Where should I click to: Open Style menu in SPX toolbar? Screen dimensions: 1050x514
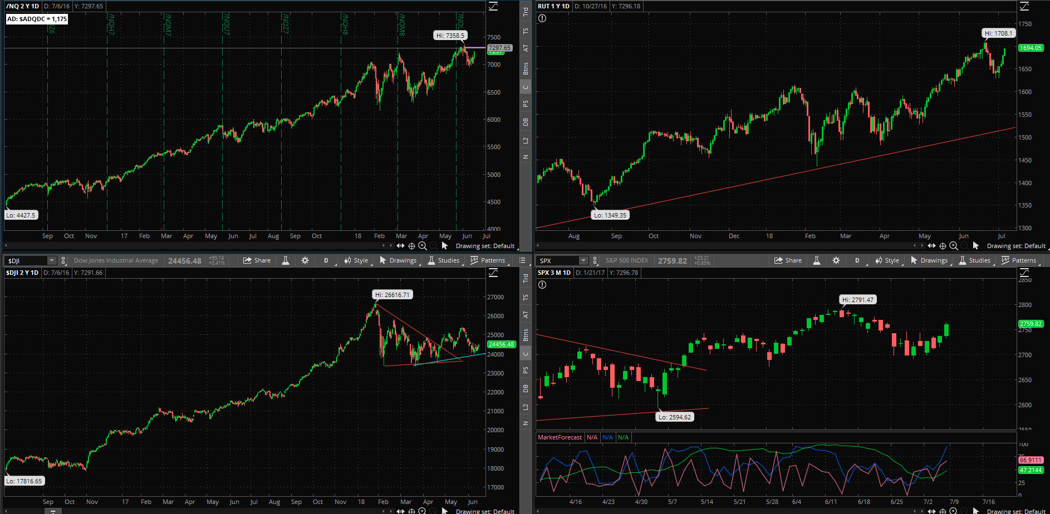[x=887, y=260]
